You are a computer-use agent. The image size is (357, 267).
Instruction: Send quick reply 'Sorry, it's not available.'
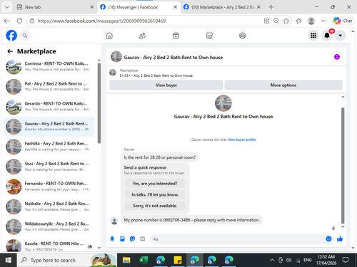(x=155, y=206)
